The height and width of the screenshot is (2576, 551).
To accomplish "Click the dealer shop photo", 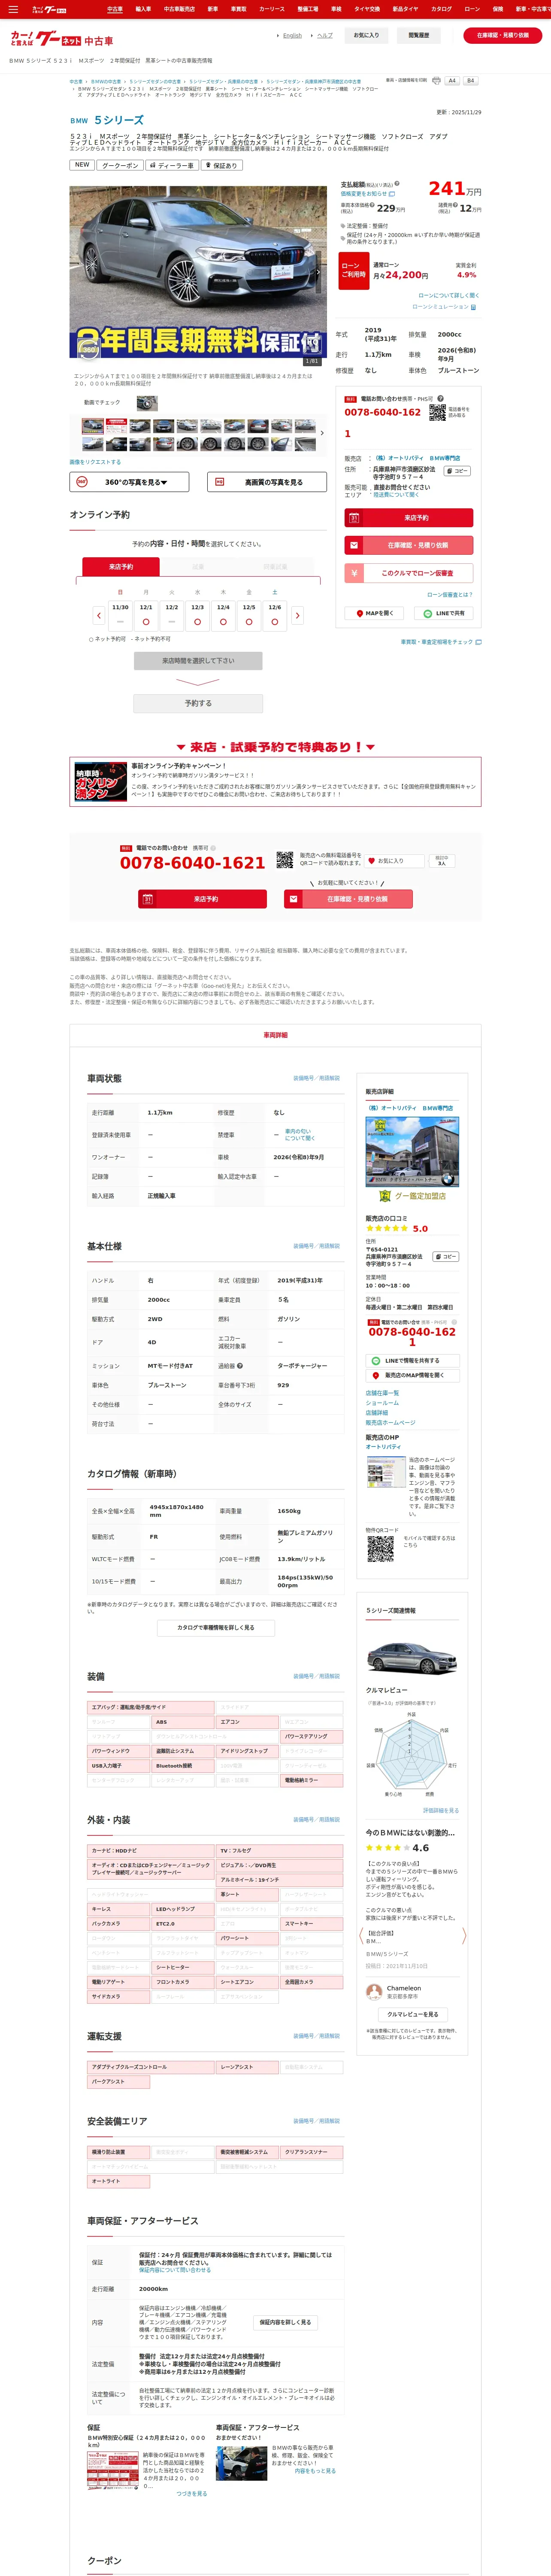I will pyautogui.click(x=412, y=1151).
